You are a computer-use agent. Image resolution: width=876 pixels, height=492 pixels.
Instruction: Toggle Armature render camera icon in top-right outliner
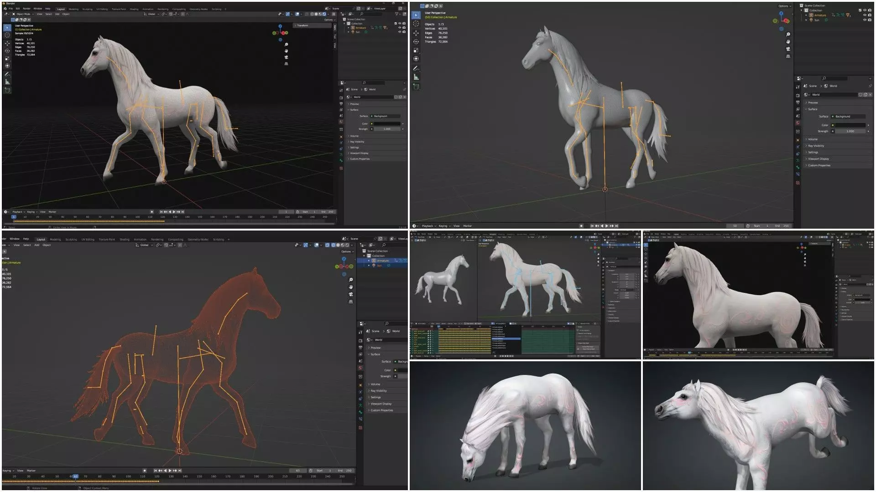coord(870,15)
